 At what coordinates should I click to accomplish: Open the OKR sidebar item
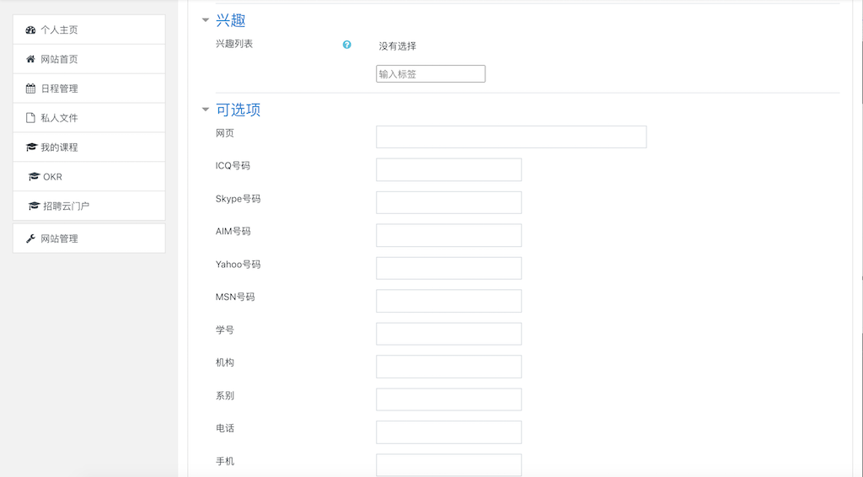(89, 177)
